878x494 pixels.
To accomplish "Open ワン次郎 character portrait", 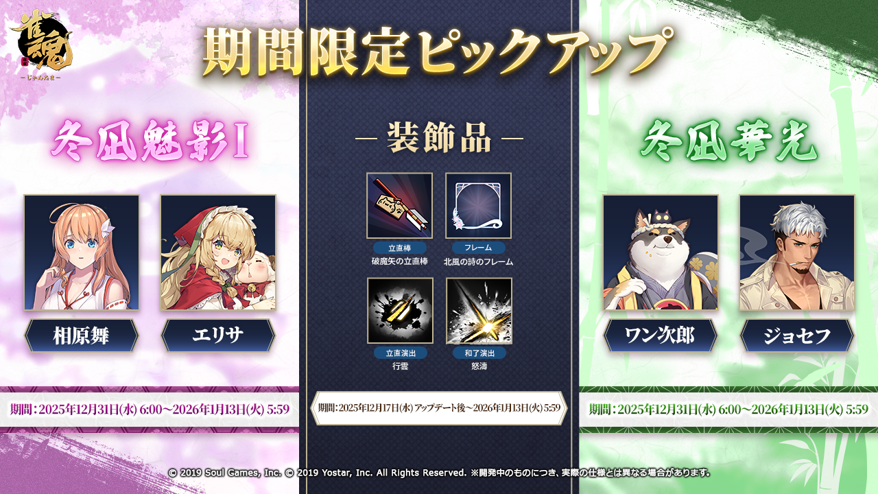I will click(661, 252).
